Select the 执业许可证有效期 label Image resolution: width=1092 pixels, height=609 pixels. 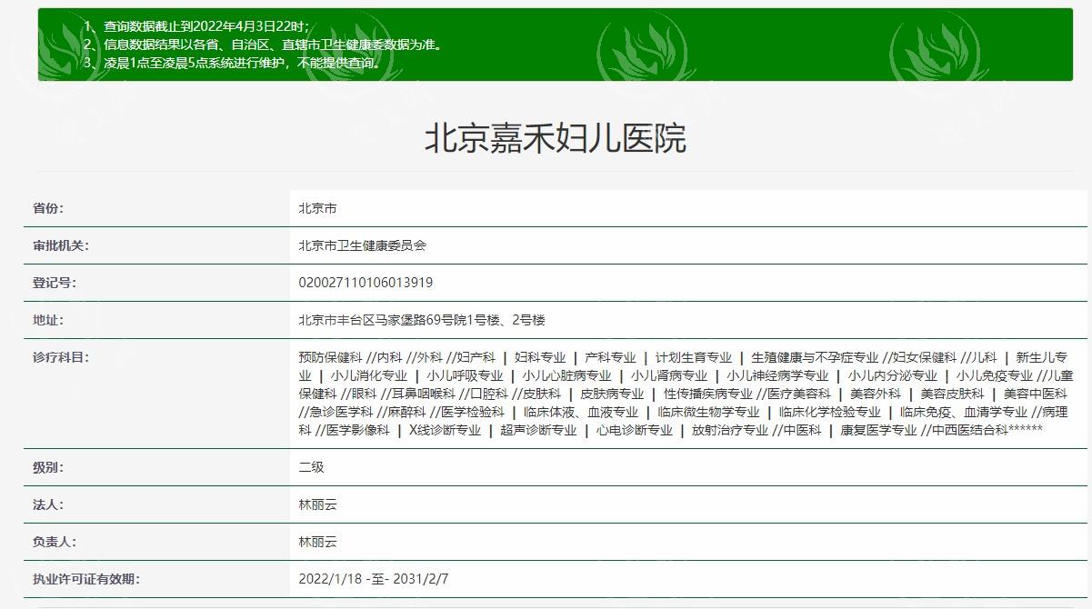[x=86, y=579]
